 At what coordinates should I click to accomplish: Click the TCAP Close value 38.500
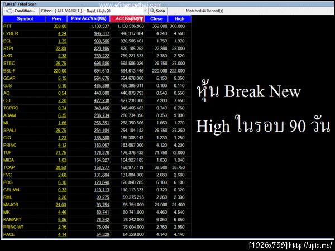(161, 167)
